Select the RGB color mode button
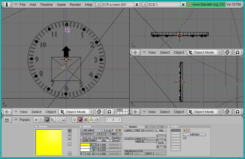245x159 pixels. 83,154
